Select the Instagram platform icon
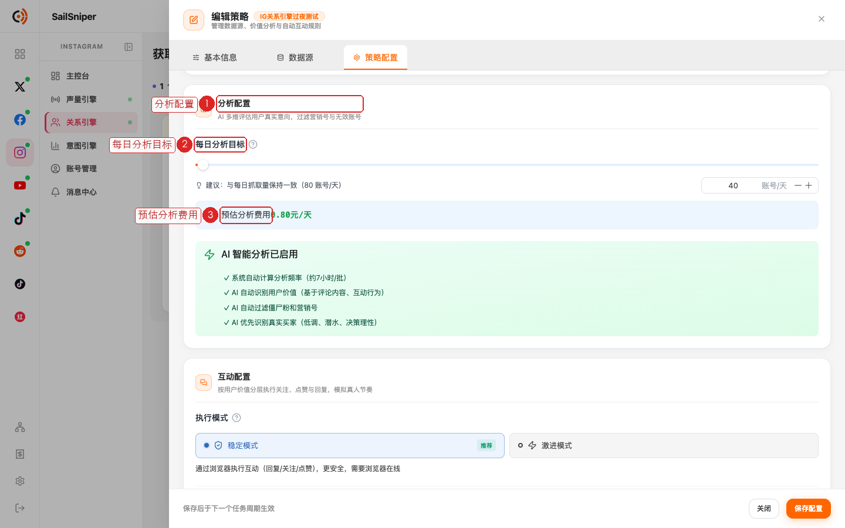Image resolution: width=845 pixels, height=528 pixels. [x=20, y=153]
